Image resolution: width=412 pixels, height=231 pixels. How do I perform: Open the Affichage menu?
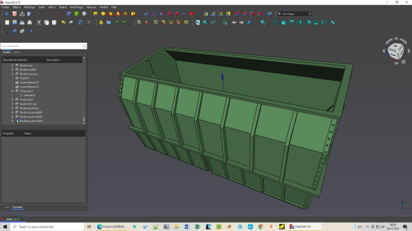coord(30,7)
